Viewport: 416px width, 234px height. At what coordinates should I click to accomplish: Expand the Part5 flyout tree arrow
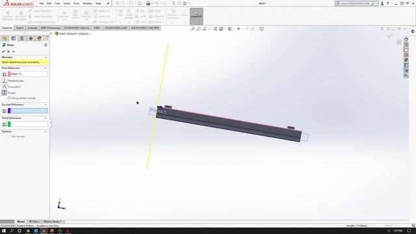point(51,34)
